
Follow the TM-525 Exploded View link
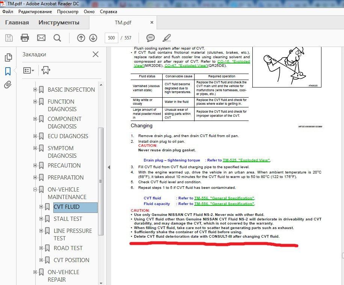[246, 160]
